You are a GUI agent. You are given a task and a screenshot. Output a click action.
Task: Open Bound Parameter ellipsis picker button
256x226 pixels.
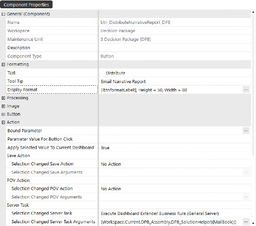[246, 130]
